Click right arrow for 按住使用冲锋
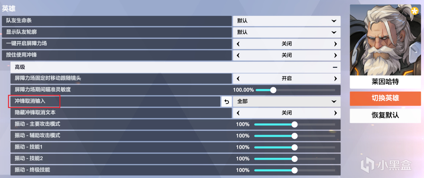Image resolution: width=424 pixels, height=178 pixels. [335, 55]
